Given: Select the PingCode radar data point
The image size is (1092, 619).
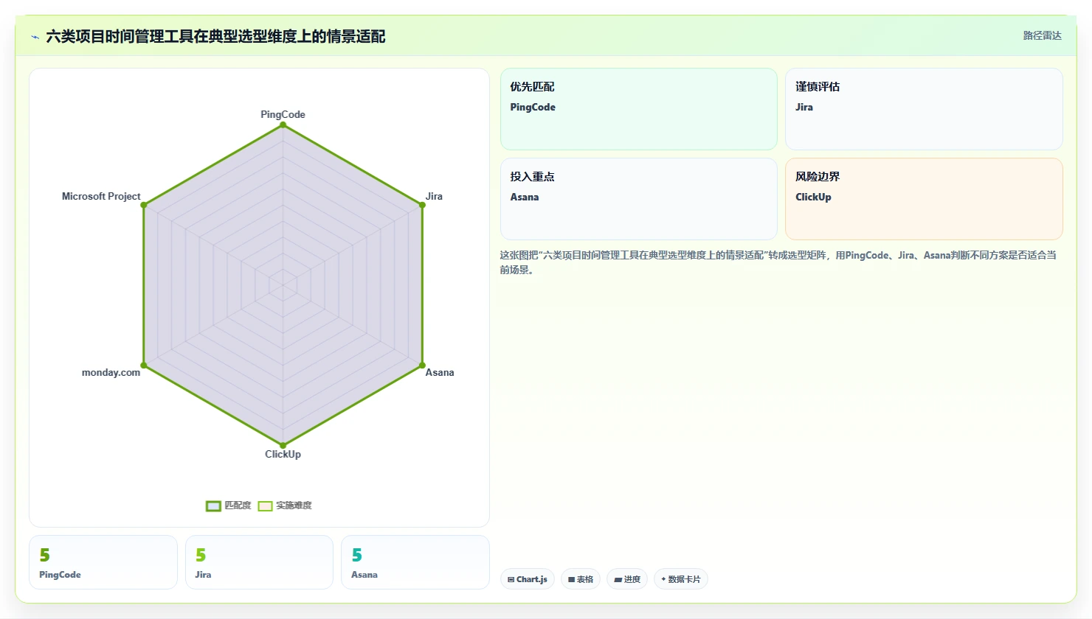Looking at the screenshot, I should (283, 125).
